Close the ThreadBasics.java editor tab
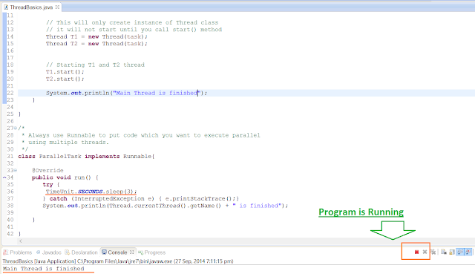475x274 pixels. (x=57, y=7)
